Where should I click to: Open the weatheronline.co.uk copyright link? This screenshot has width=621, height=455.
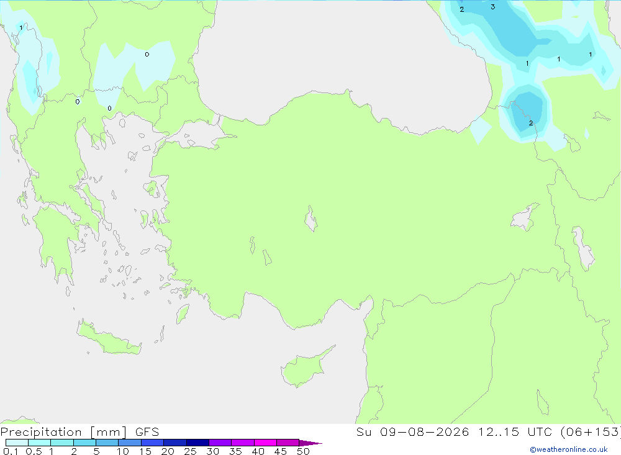pyautogui.click(x=569, y=449)
